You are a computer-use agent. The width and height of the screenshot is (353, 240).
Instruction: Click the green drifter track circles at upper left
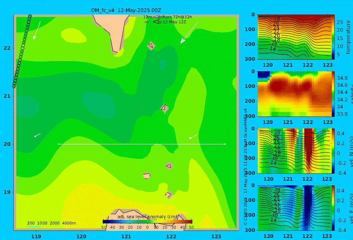(x=22, y=51)
